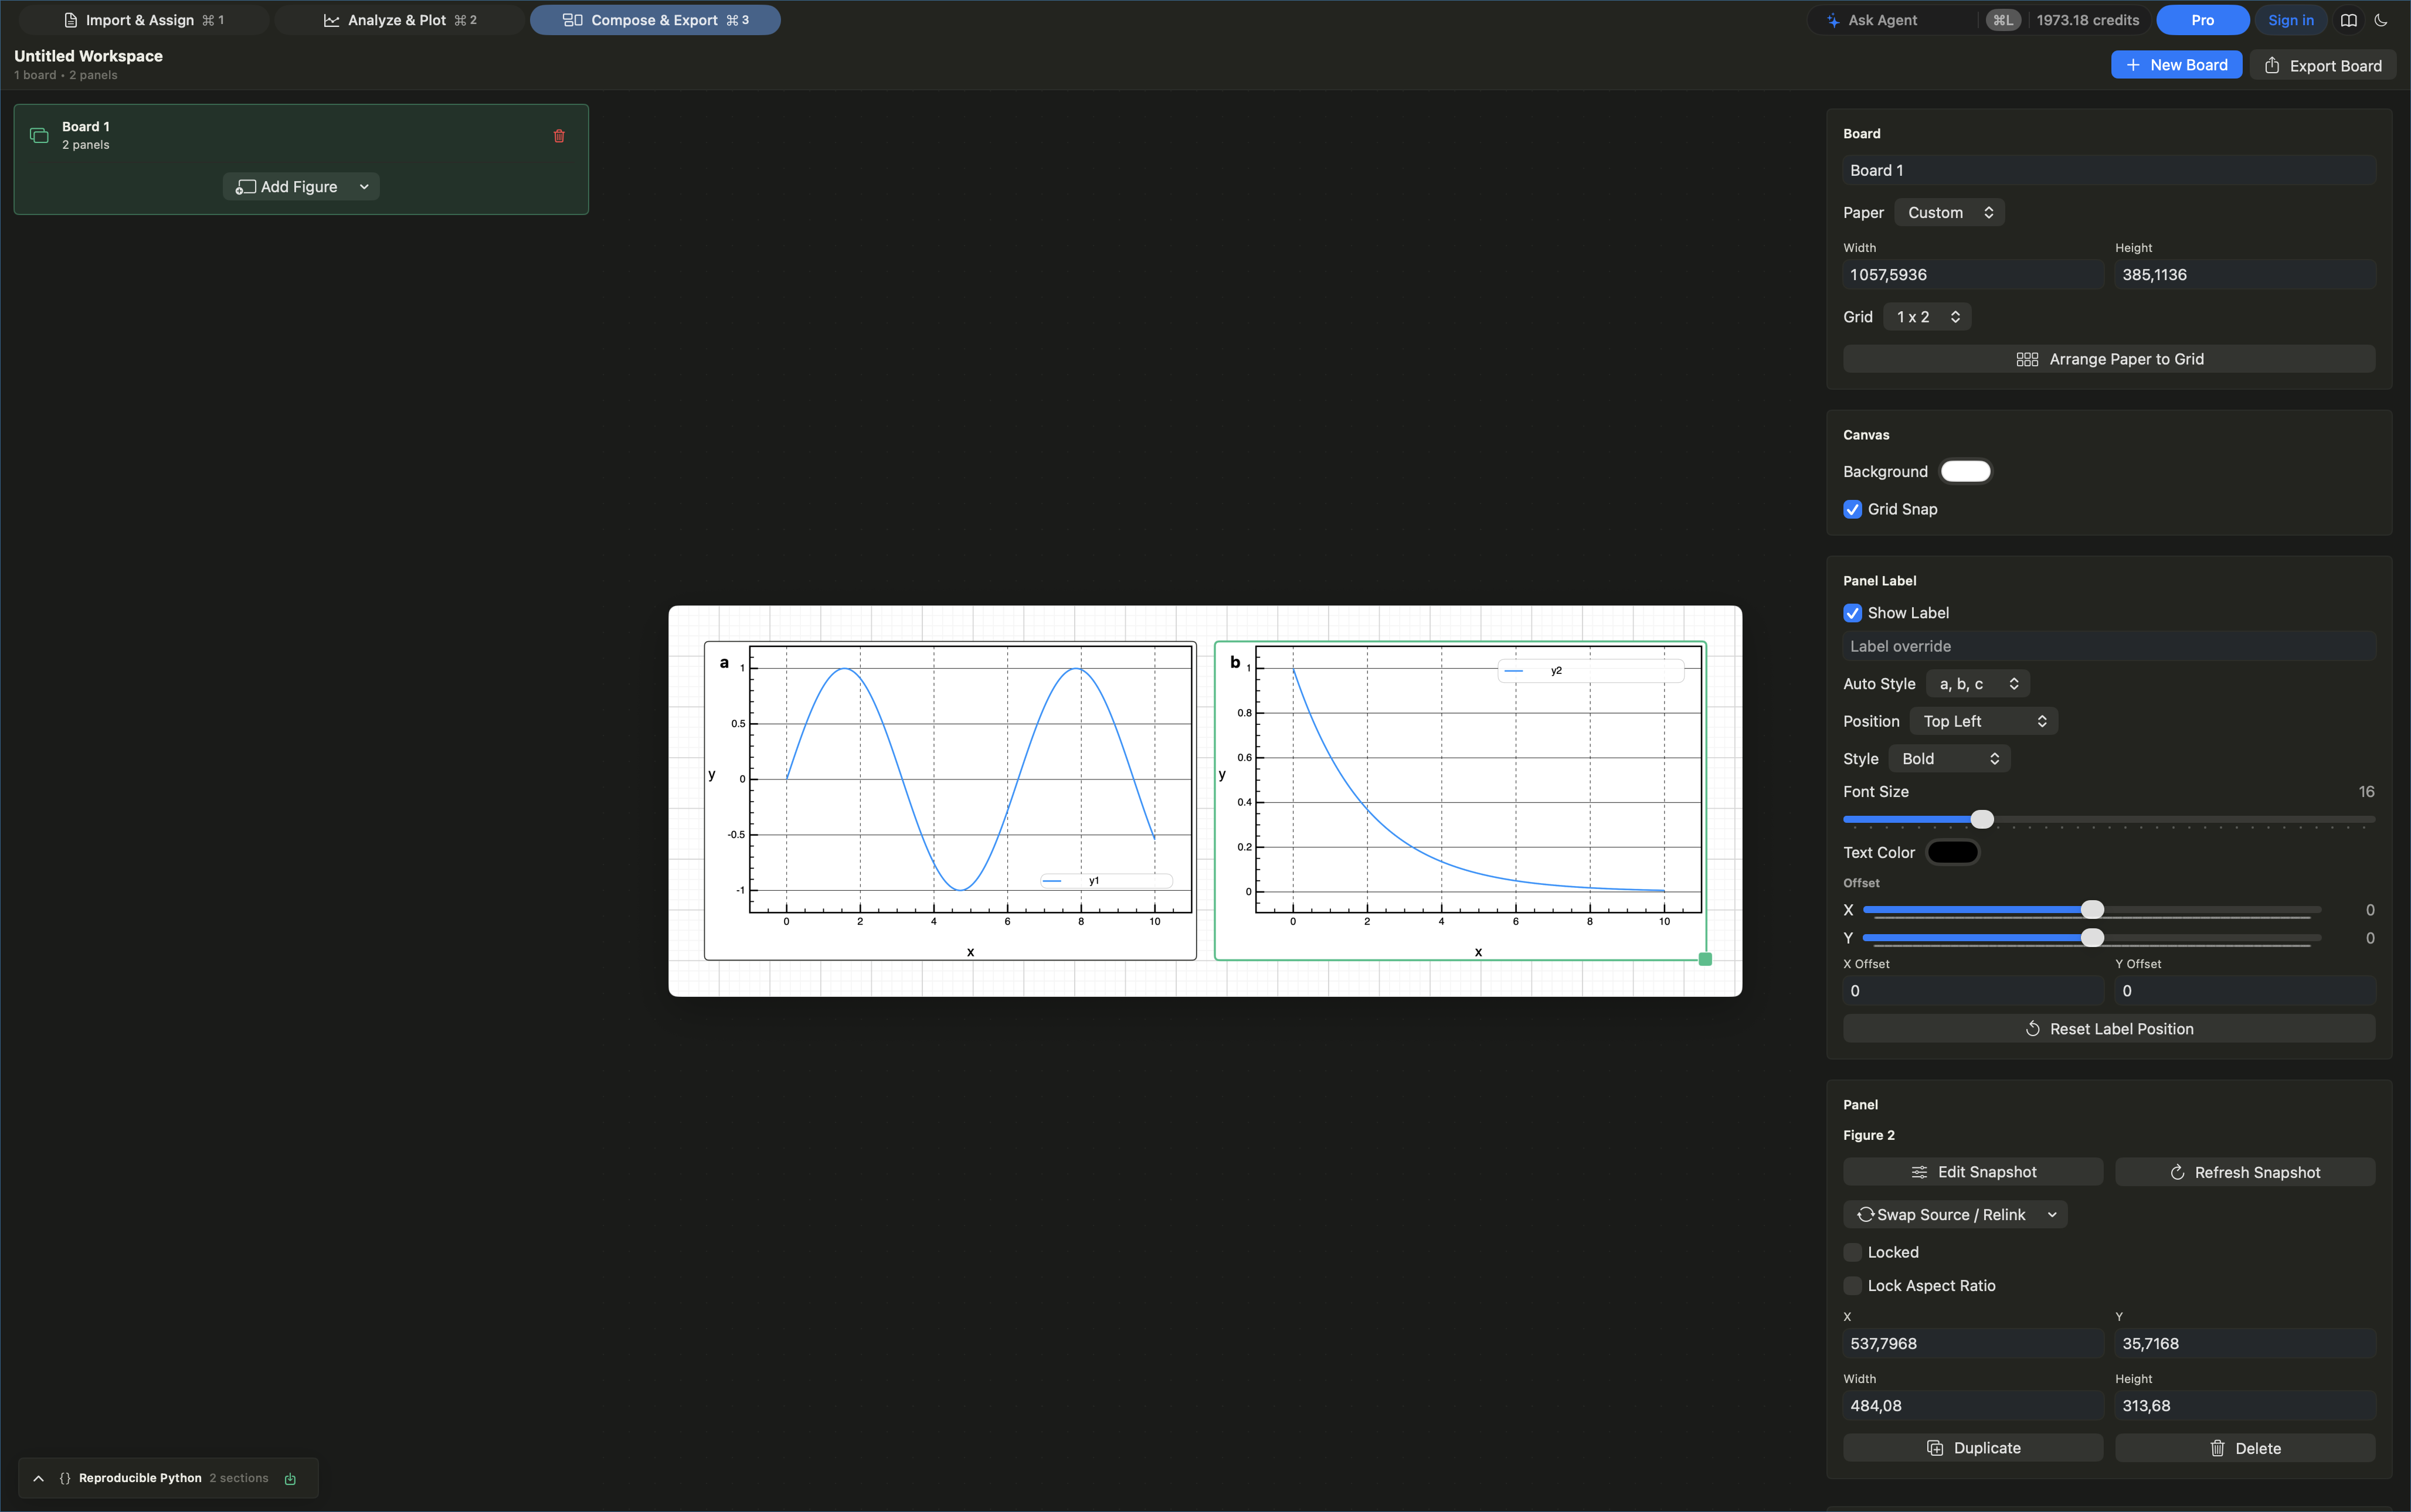Click the Edit Snapshot sliders icon
The image size is (2411, 1512).
pos(1919,1172)
